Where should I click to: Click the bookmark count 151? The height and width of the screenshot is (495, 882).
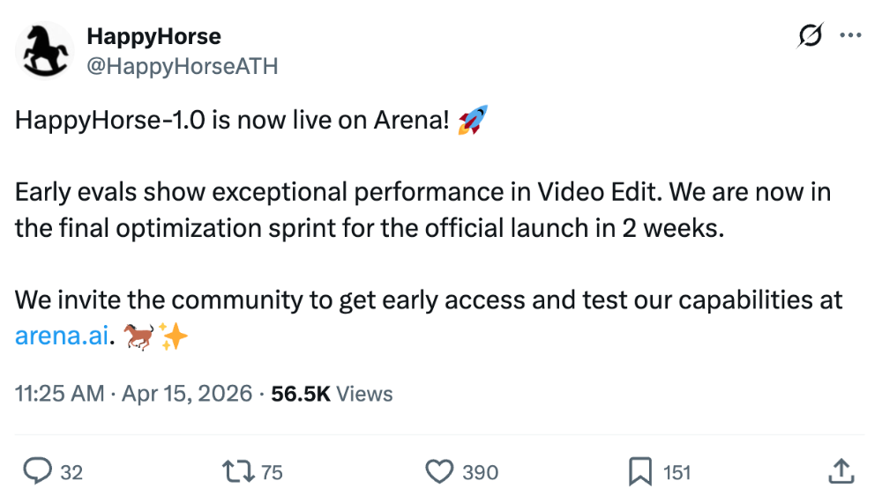(676, 473)
